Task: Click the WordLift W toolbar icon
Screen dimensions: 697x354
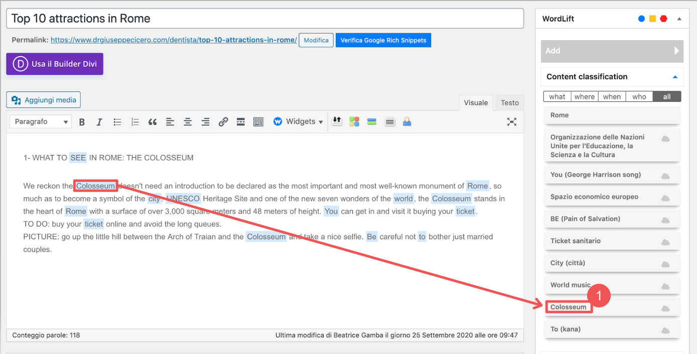Action: coord(278,121)
